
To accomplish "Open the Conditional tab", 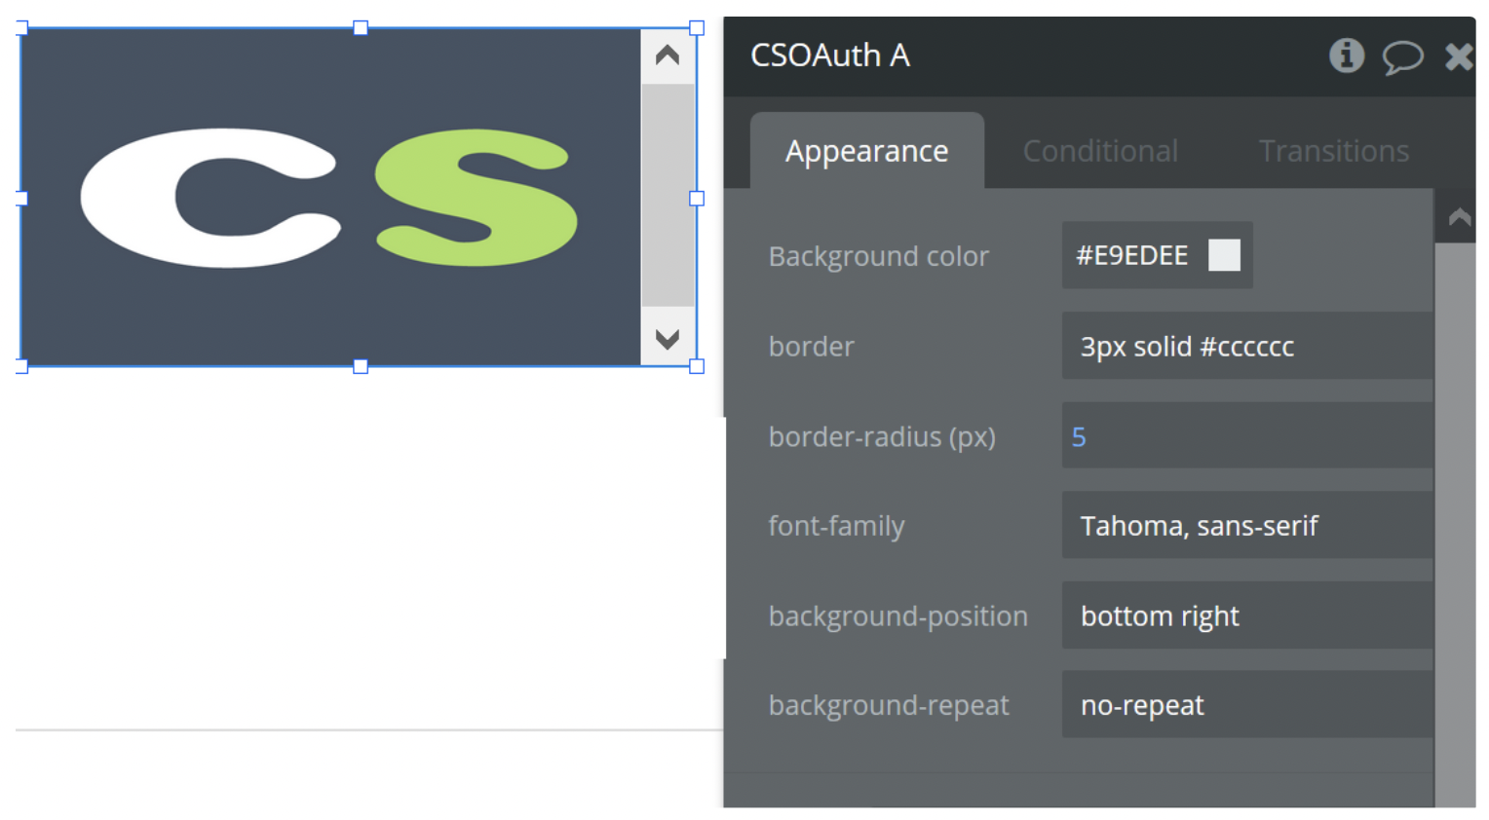I will click(1100, 151).
